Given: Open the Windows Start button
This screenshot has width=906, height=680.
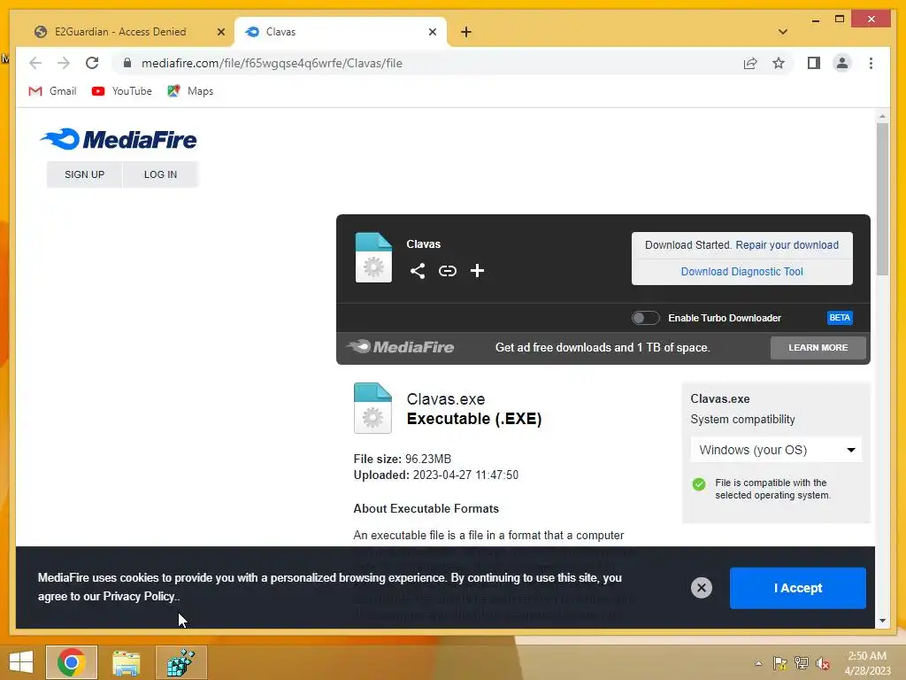Looking at the screenshot, I should coord(21,662).
